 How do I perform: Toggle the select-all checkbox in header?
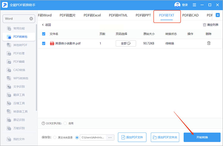(x=44, y=34)
